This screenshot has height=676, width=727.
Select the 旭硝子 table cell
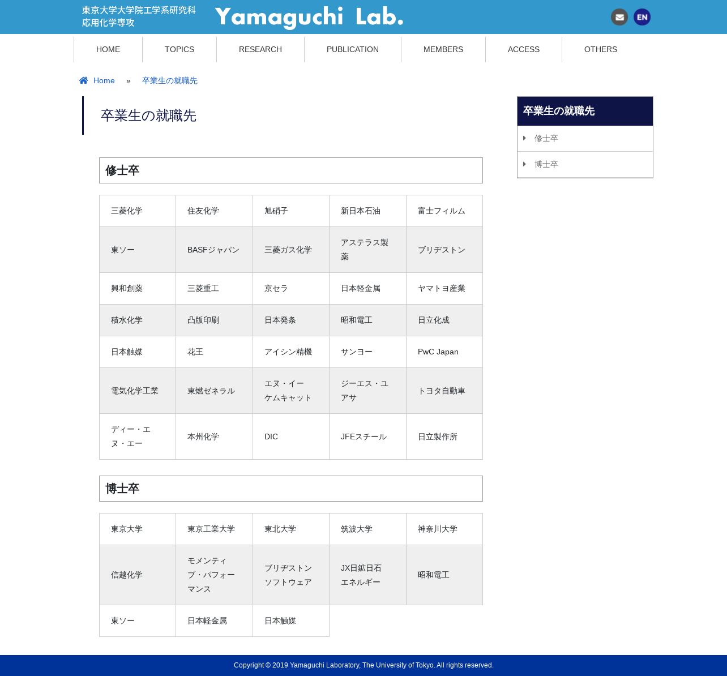[291, 211]
